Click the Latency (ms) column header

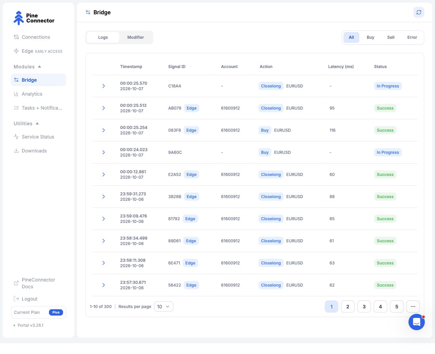tap(341, 67)
